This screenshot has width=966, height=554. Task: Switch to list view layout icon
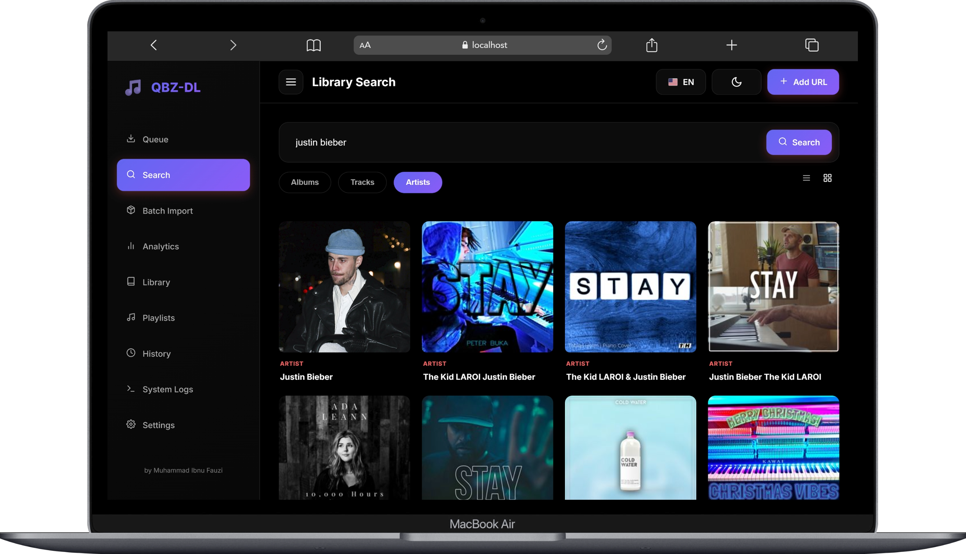click(806, 178)
